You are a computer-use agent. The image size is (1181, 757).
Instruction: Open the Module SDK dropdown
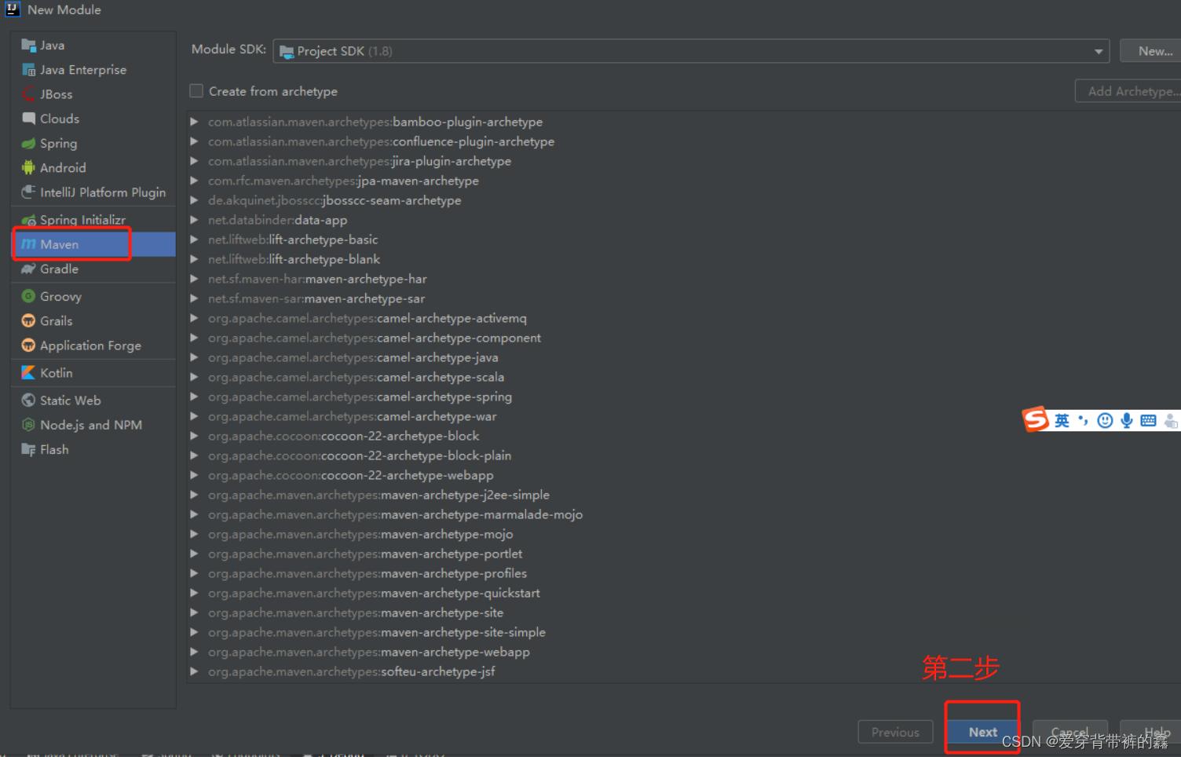click(691, 51)
